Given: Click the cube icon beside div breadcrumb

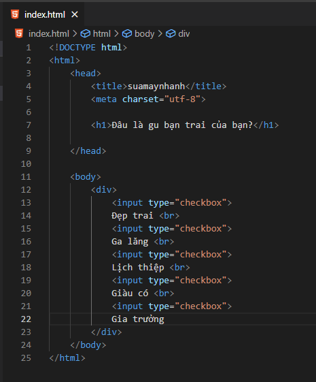Looking at the screenshot, I should coord(171,33).
